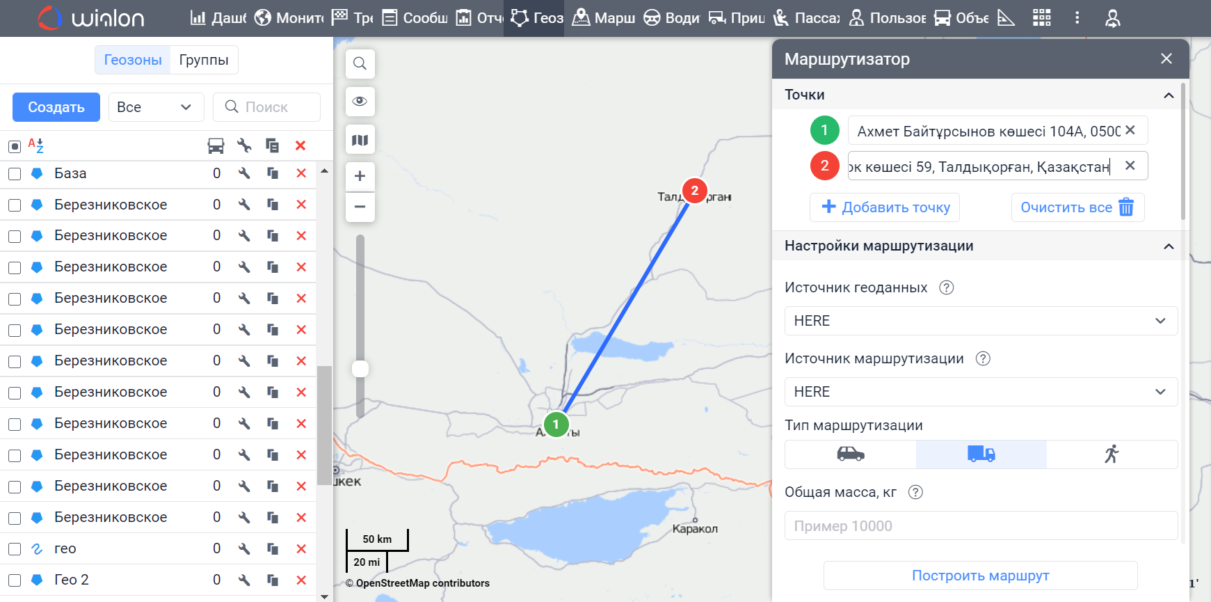The width and height of the screenshot is (1211, 602).
Task: Delete the гео geofence
Action: tap(301, 548)
